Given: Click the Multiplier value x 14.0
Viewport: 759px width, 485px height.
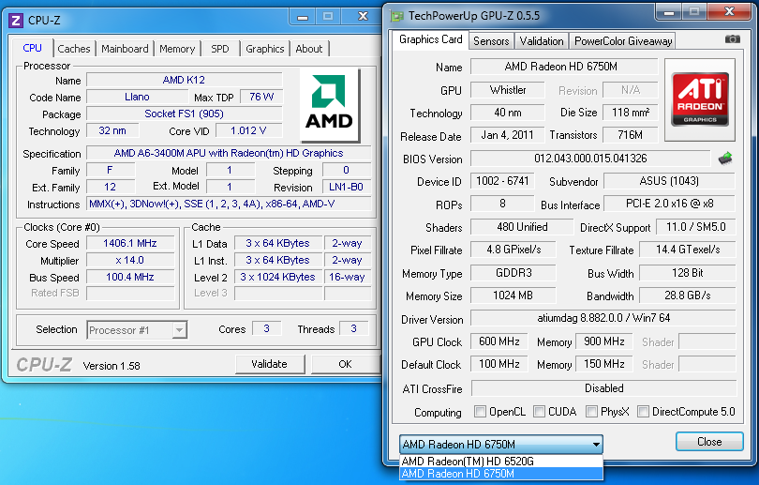Looking at the screenshot, I should click(130, 260).
